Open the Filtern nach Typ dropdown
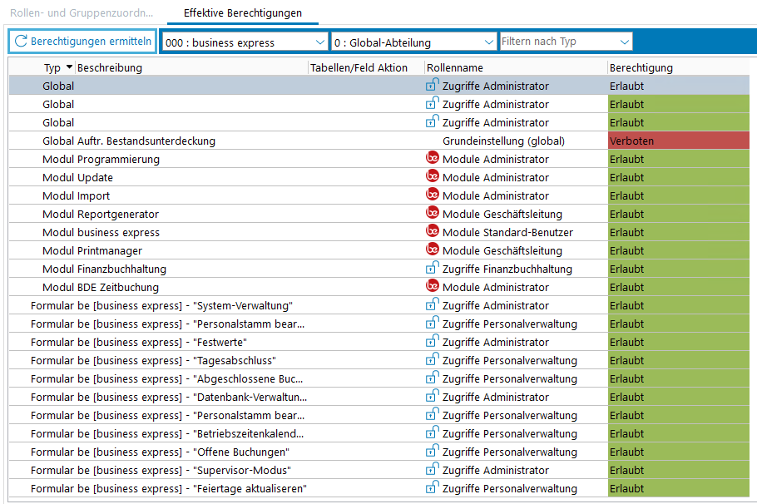 point(624,42)
